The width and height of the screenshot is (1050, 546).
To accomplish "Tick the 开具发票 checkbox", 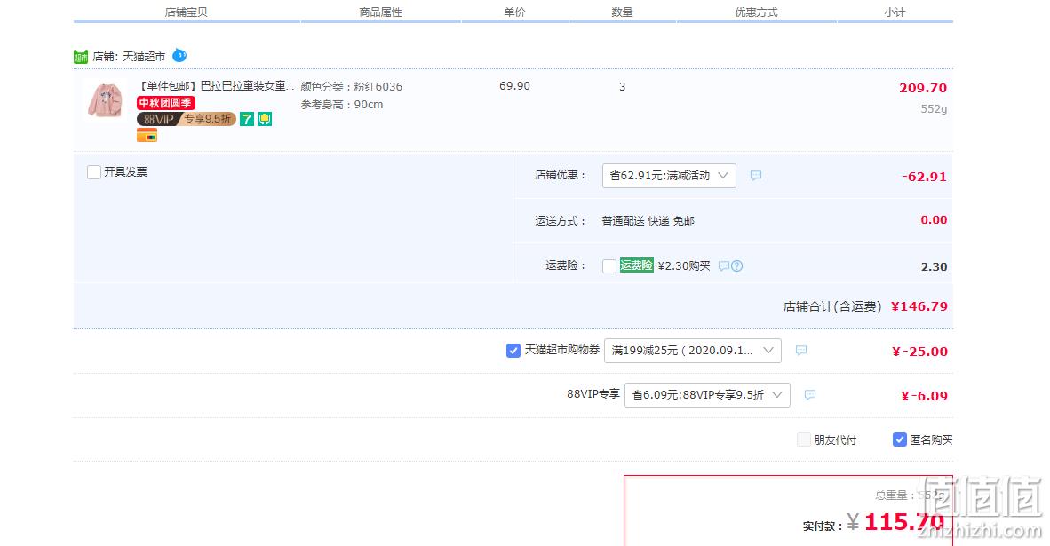I will [x=94, y=172].
